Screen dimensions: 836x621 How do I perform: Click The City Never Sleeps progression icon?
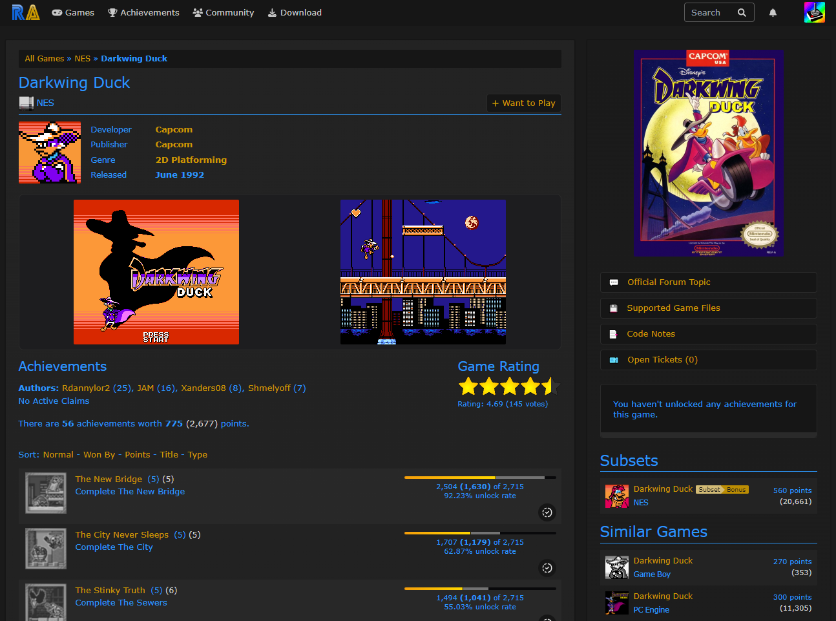(x=547, y=568)
